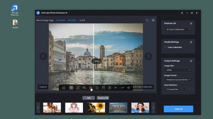The height and width of the screenshot is (119, 213).
Task: Click the AI Color Calibration label on the preview
Action: click(143, 87)
